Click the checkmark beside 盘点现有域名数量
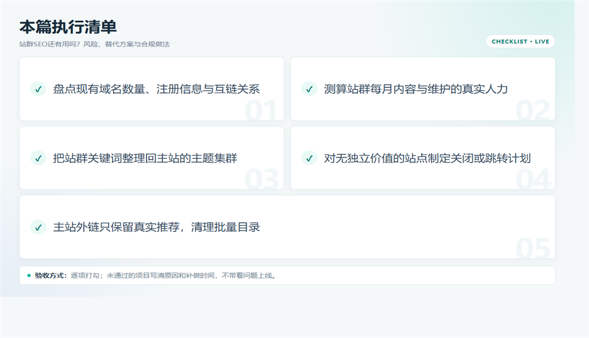 coord(38,89)
